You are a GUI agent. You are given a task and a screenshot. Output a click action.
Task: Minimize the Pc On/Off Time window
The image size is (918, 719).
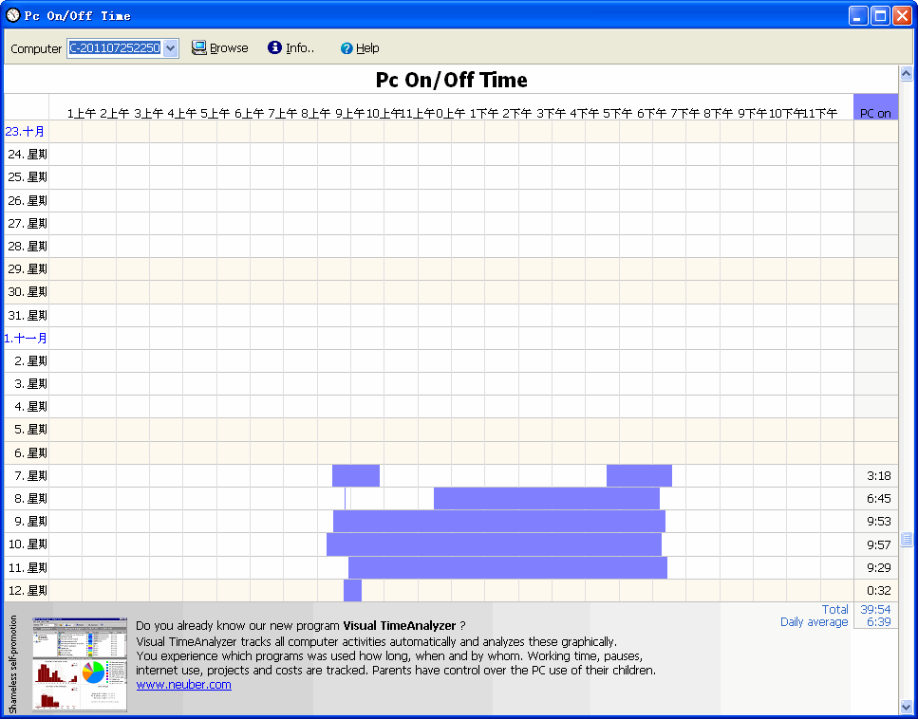coord(858,15)
